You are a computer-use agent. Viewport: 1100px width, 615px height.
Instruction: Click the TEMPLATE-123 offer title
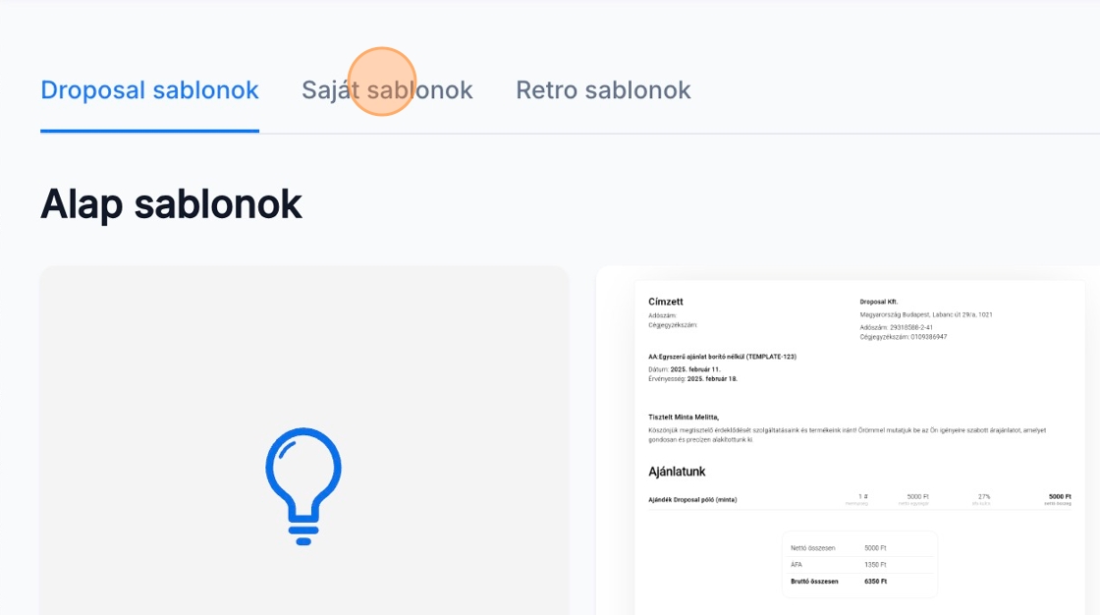pyautogui.click(x=722, y=357)
